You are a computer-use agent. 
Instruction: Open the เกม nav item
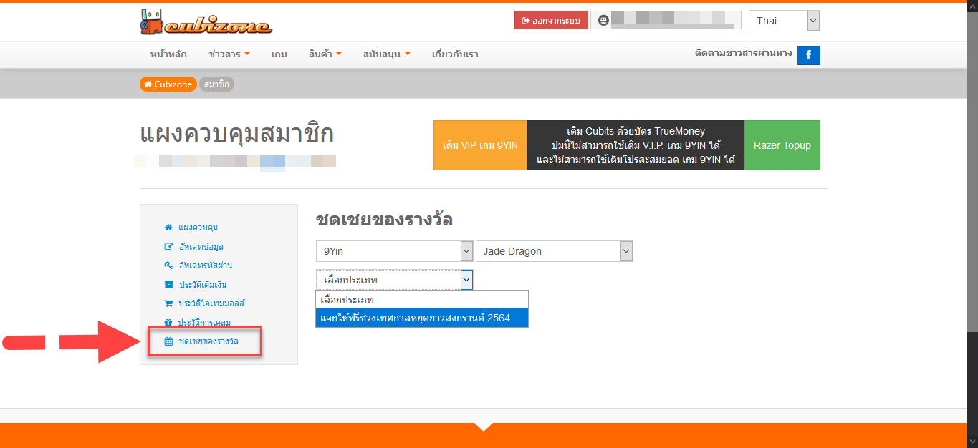point(279,54)
